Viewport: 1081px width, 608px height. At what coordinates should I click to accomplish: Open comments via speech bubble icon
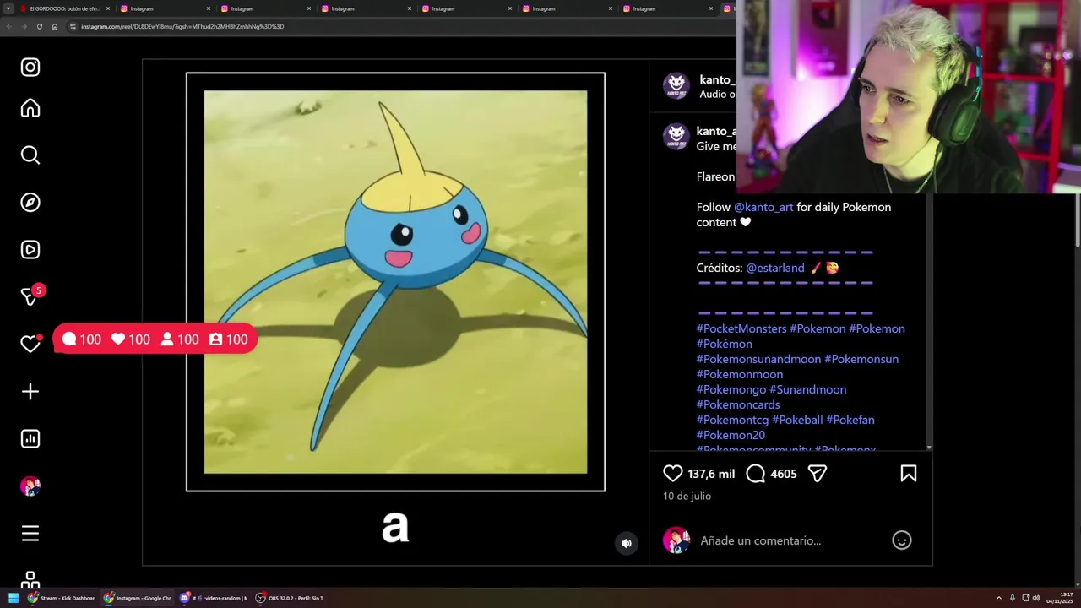pyautogui.click(x=755, y=474)
